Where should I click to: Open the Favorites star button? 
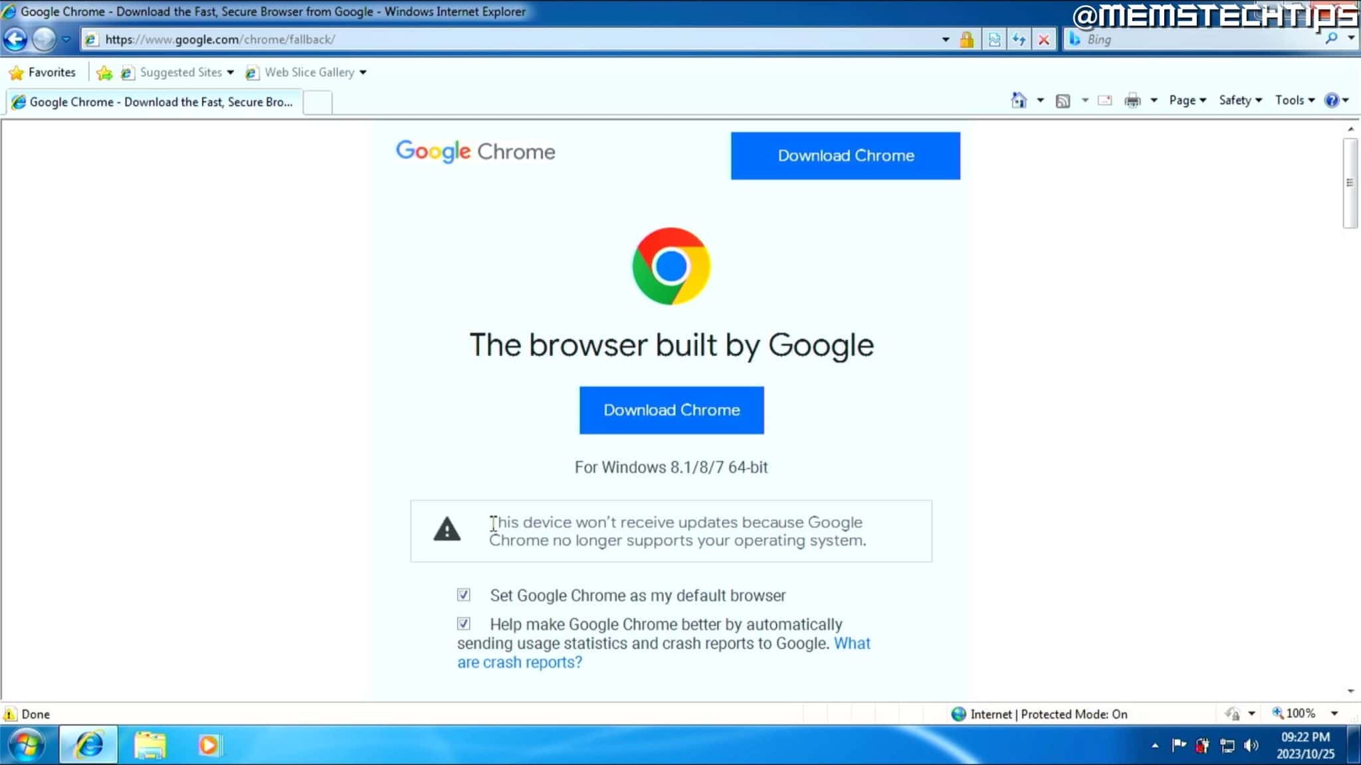(42, 72)
